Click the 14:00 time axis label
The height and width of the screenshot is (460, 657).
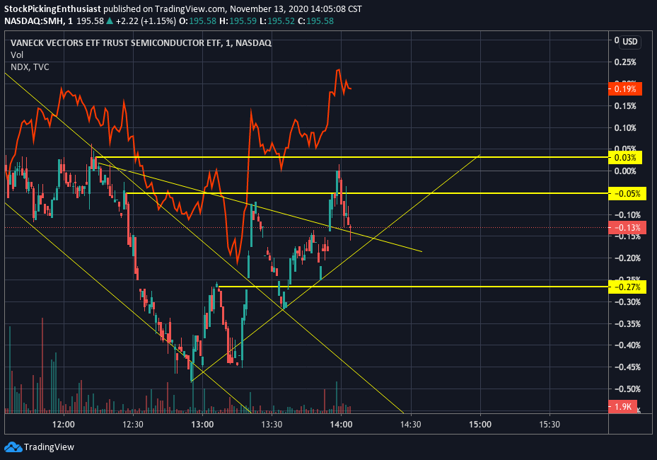pyautogui.click(x=341, y=425)
